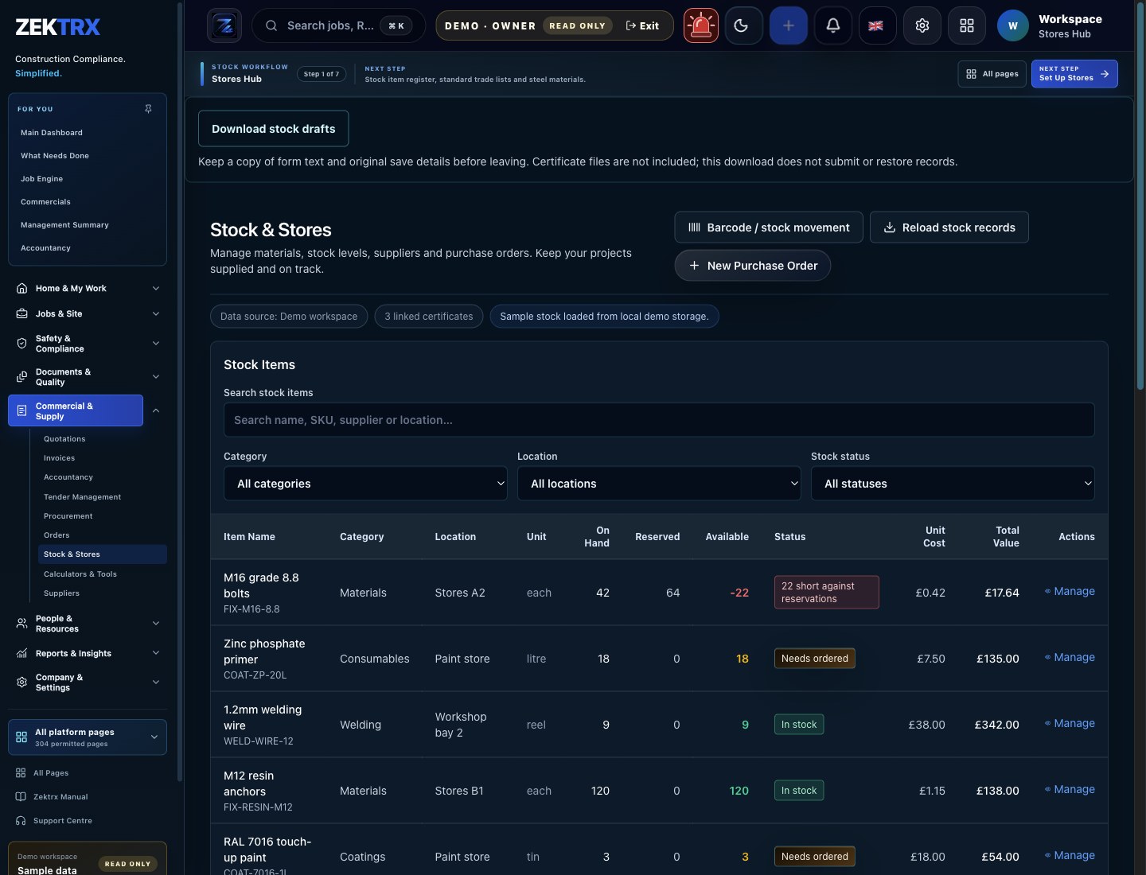This screenshot has width=1146, height=875.
Task: Pin the For You panel
Action: [148, 109]
